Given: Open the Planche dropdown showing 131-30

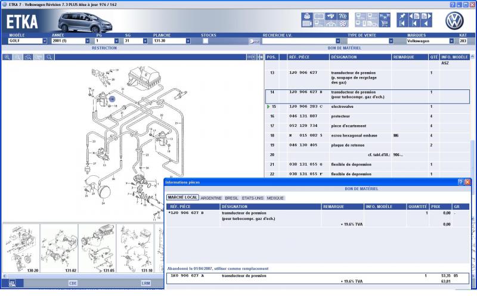Looking at the screenshot, I should [188, 41].
